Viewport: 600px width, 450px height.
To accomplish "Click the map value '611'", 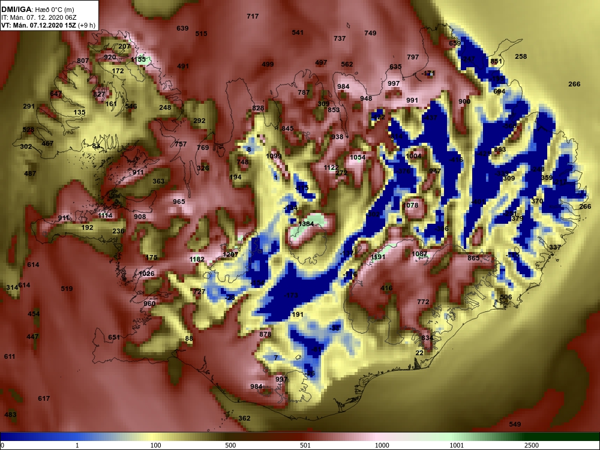I will click(x=10, y=356).
